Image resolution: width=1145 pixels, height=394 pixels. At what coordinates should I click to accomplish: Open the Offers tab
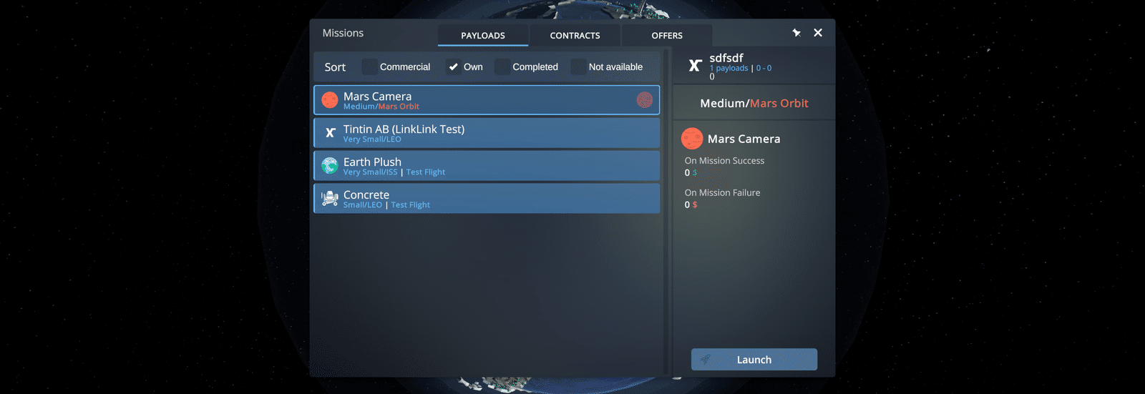pyautogui.click(x=667, y=35)
